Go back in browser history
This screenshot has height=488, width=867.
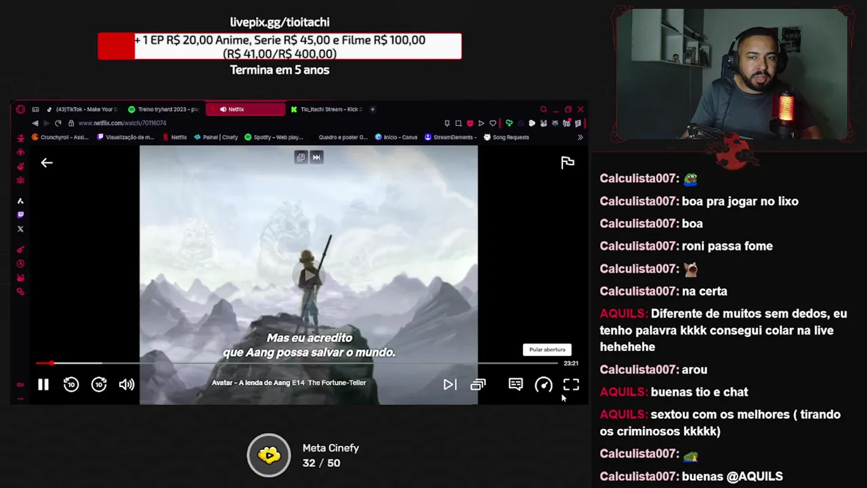click(x=35, y=123)
